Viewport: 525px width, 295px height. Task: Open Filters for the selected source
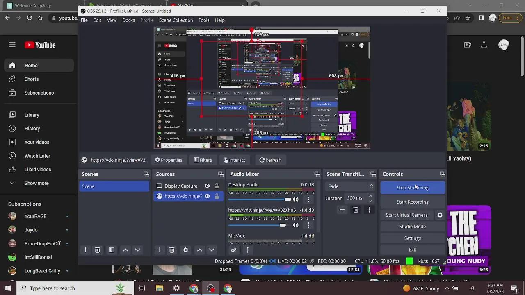203,160
